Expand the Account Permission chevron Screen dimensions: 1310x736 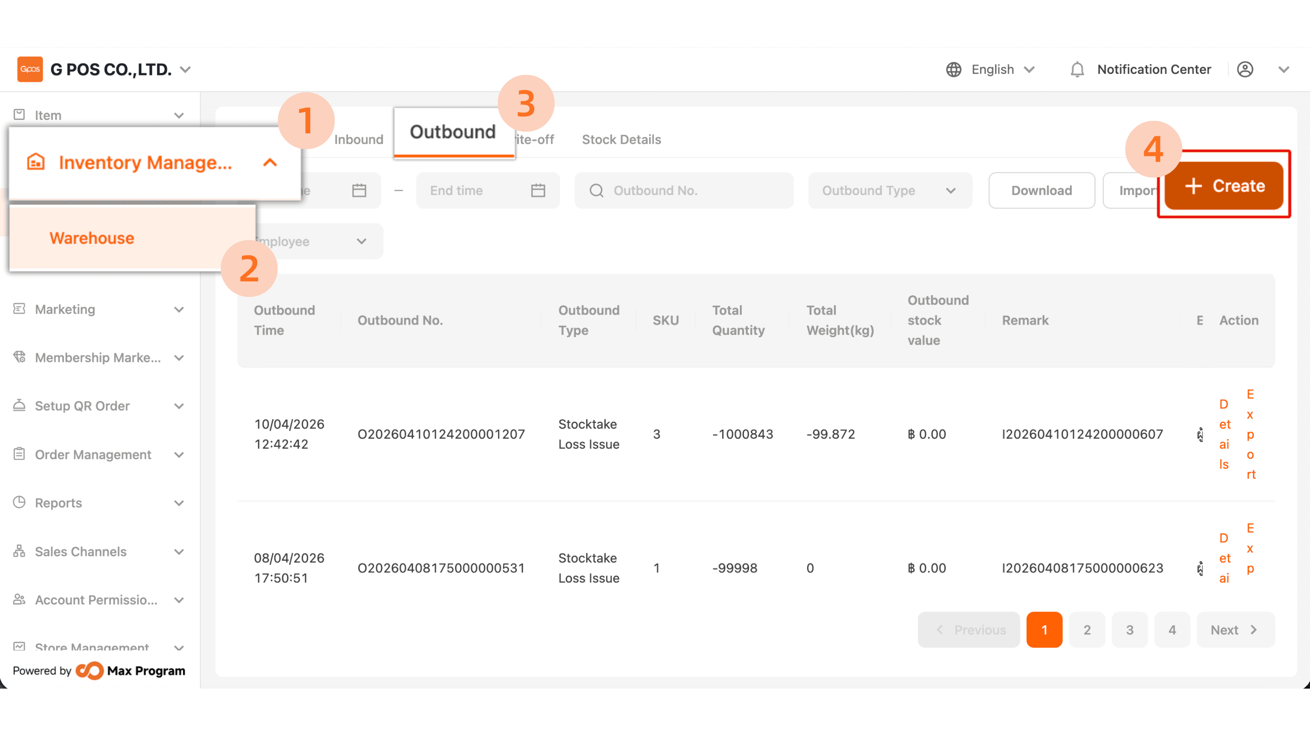point(179,600)
